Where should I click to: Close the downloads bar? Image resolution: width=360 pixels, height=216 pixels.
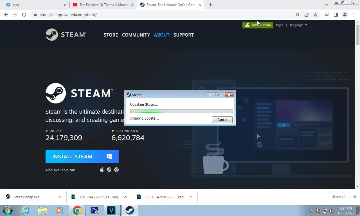[355, 197]
